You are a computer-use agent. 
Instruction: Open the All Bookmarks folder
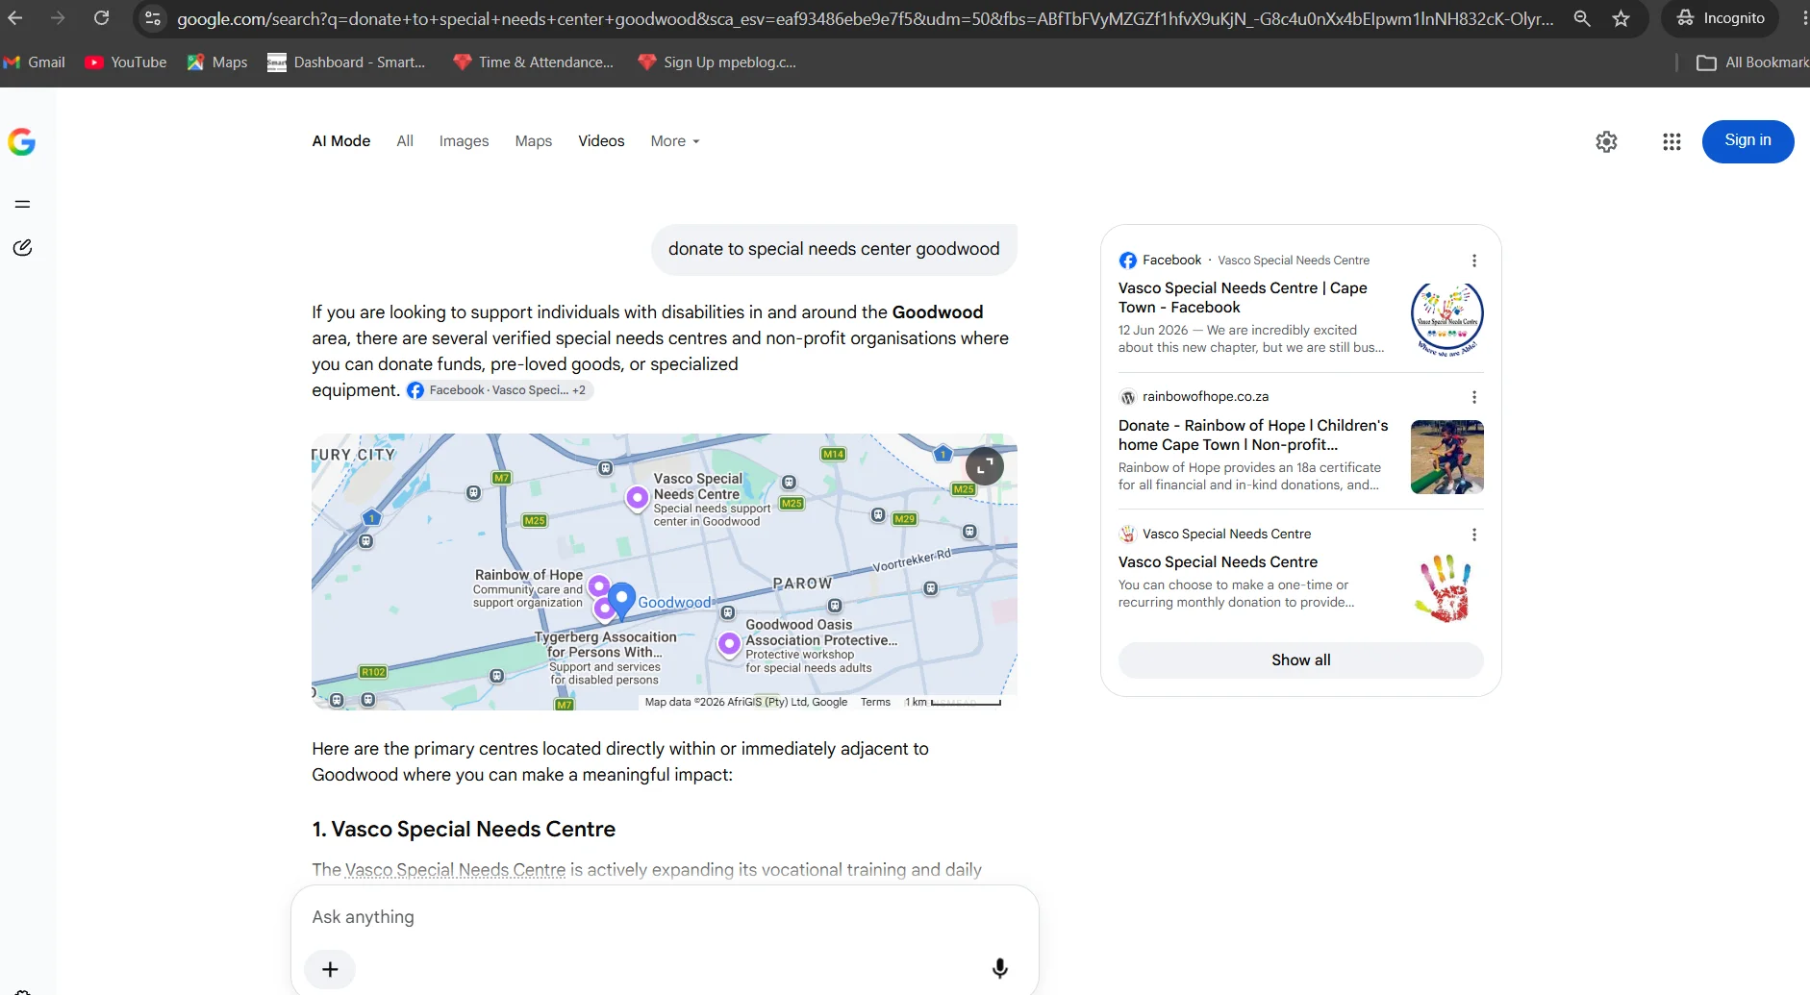1752,62
